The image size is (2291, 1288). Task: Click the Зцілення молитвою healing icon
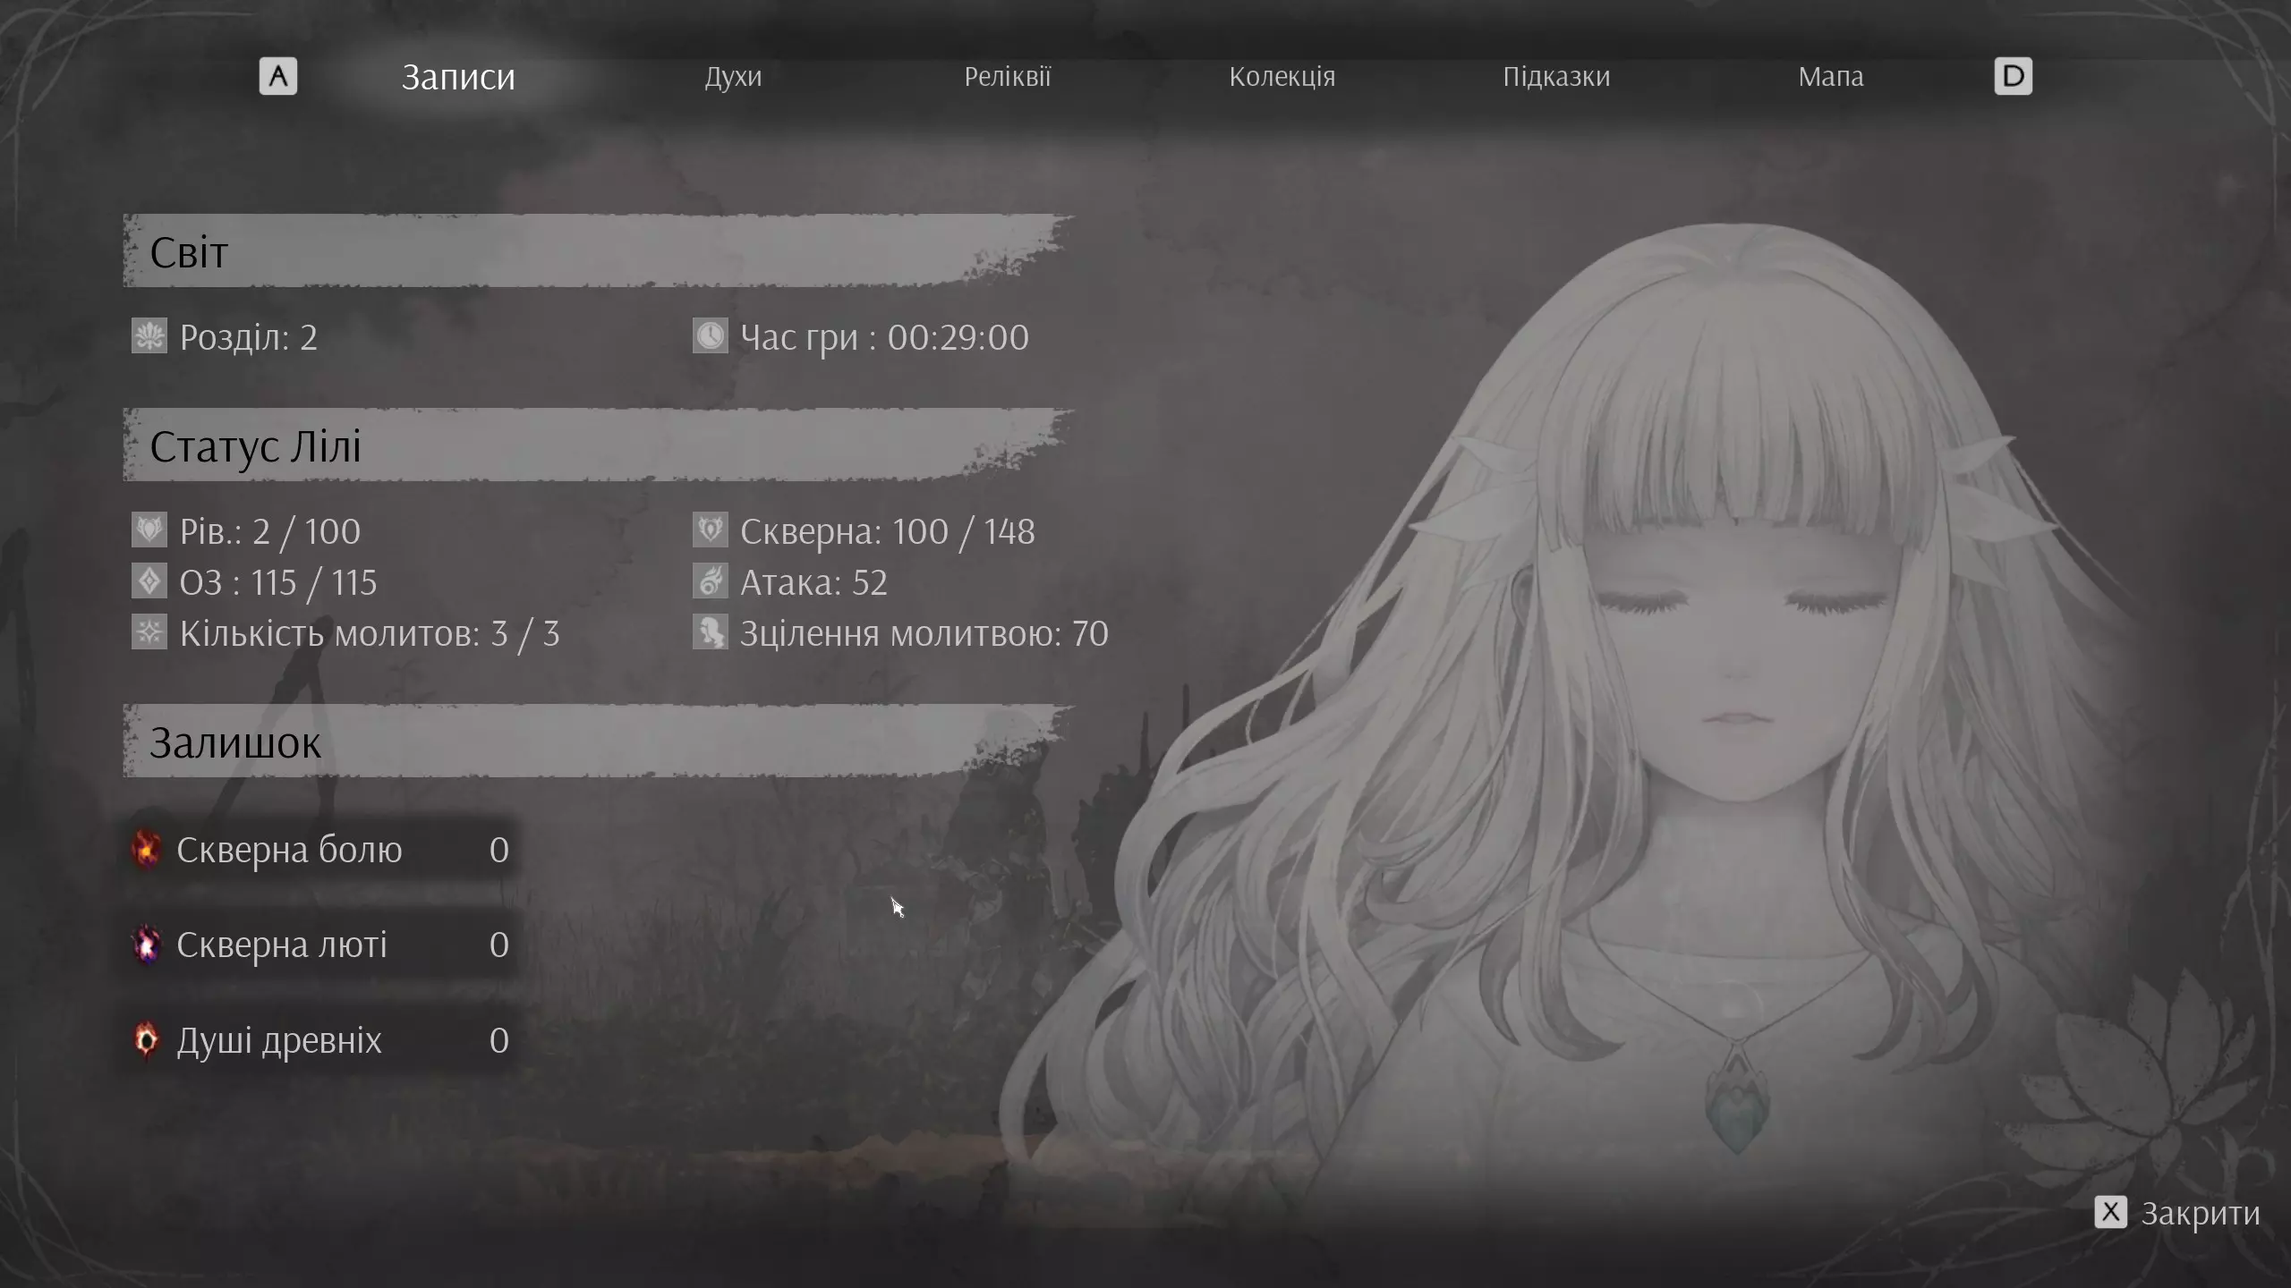[x=710, y=632]
